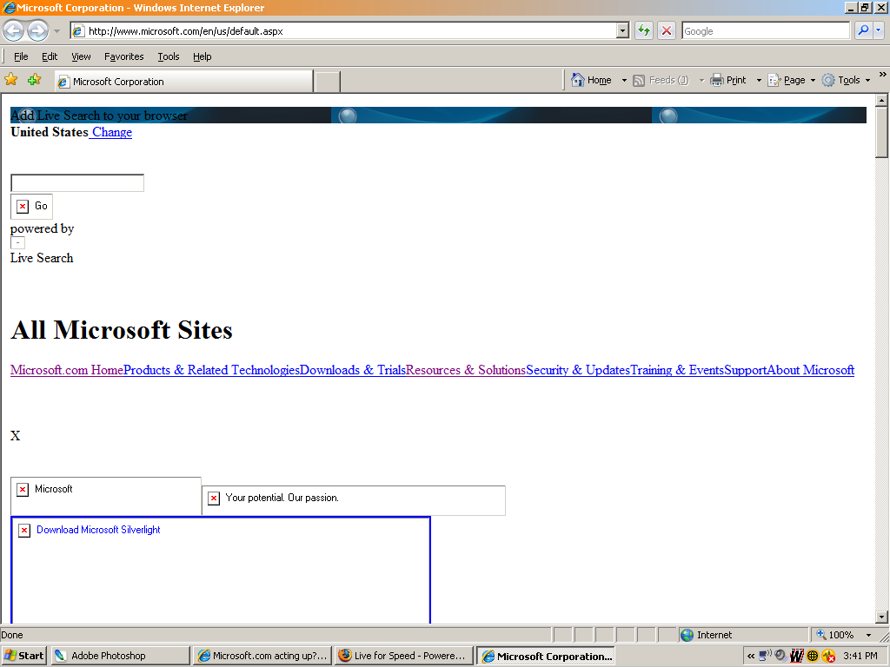The height and width of the screenshot is (667, 890).
Task: Open the About Microsoft link
Action: point(811,370)
